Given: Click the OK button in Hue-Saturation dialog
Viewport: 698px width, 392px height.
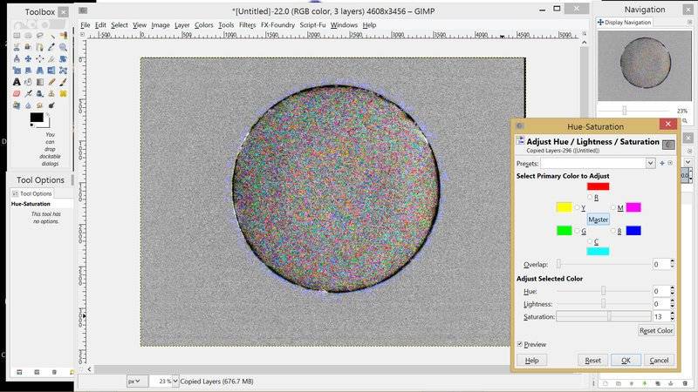Looking at the screenshot, I should pos(626,360).
